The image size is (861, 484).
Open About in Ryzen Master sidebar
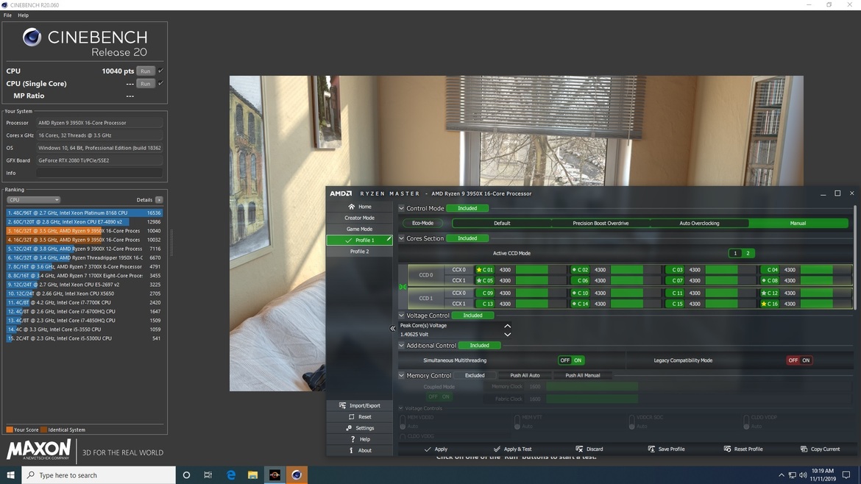tap(360, 450)
